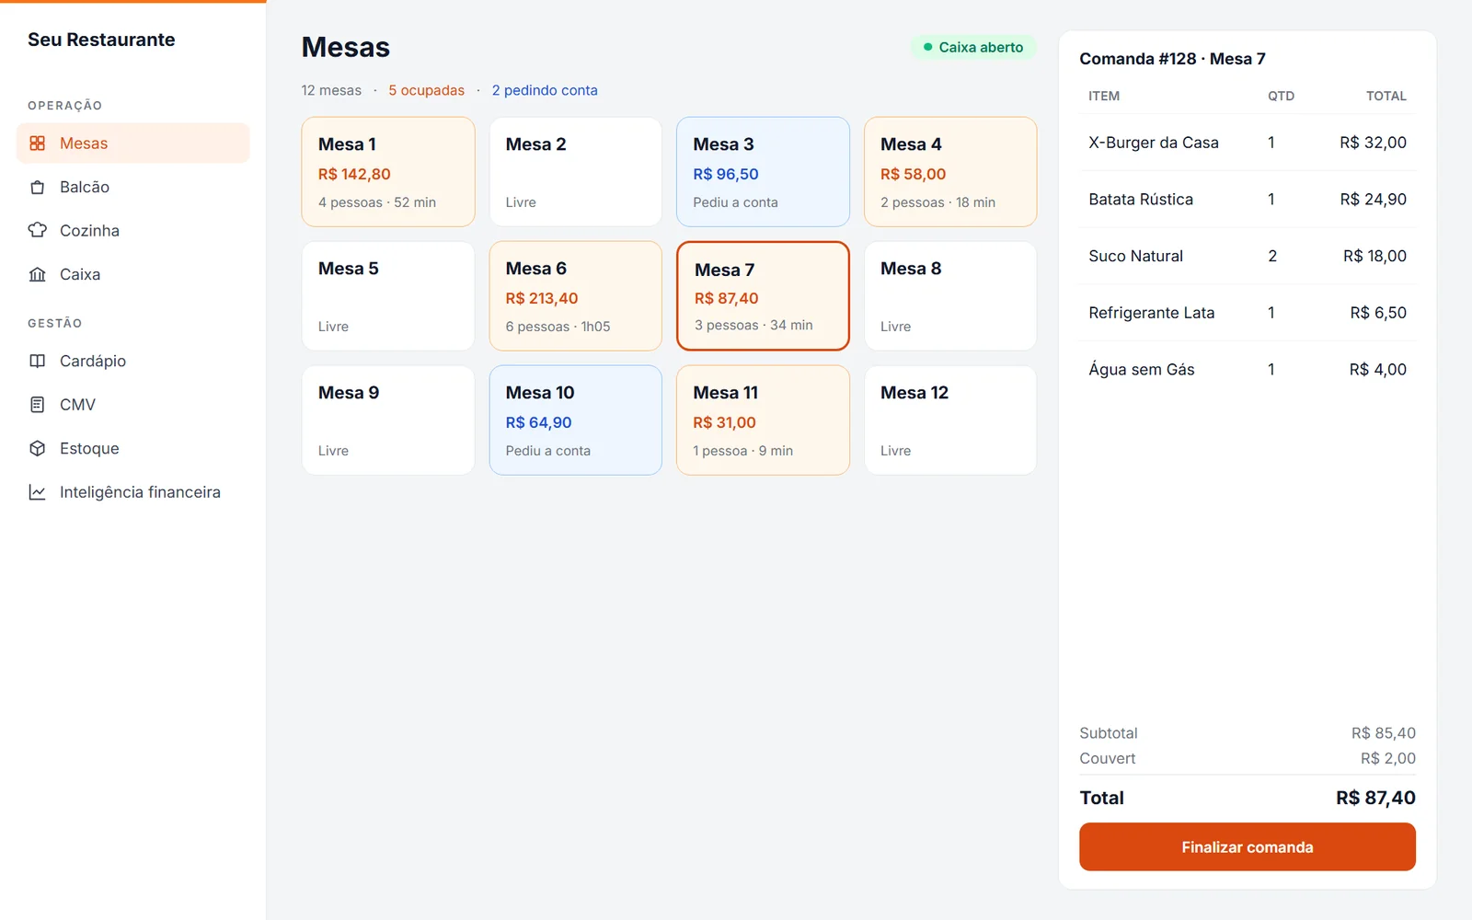Click the X-Burger da Casa item row
The height and width of the screenshot is (920, 1472).
pos(1247,143)
